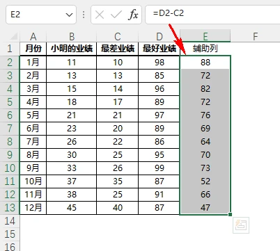The image size is (280, 251).
Task: Select column D header
Action: 160,36
